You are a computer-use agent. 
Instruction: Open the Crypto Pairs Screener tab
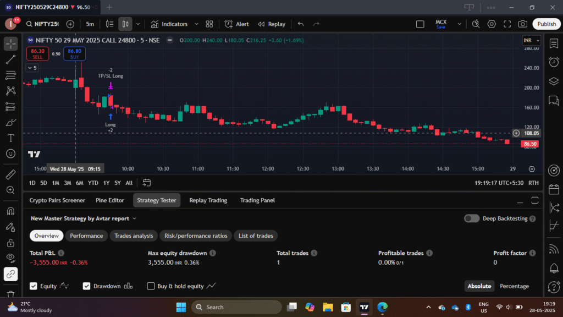57,200
